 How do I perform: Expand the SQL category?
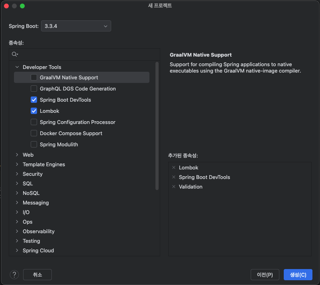point(17,183)
